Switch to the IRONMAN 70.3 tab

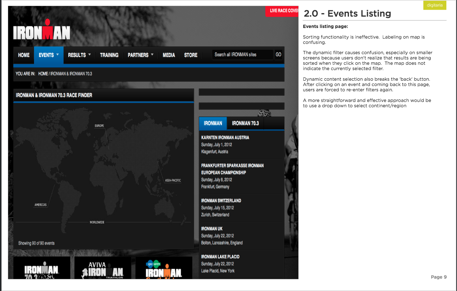246,123
